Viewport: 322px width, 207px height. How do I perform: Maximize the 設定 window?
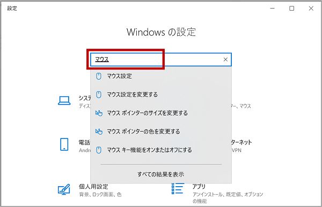click(291, 9)
